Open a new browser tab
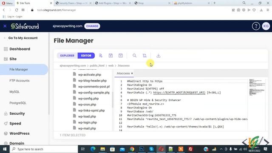272x153 pixels. coord(215,3)
